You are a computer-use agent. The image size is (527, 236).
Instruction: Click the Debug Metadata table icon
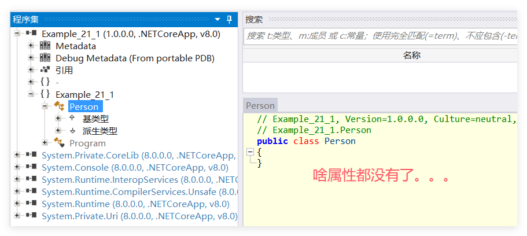pos(45,58)
